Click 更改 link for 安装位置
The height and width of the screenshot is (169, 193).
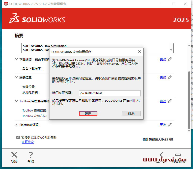pos(163,77)
